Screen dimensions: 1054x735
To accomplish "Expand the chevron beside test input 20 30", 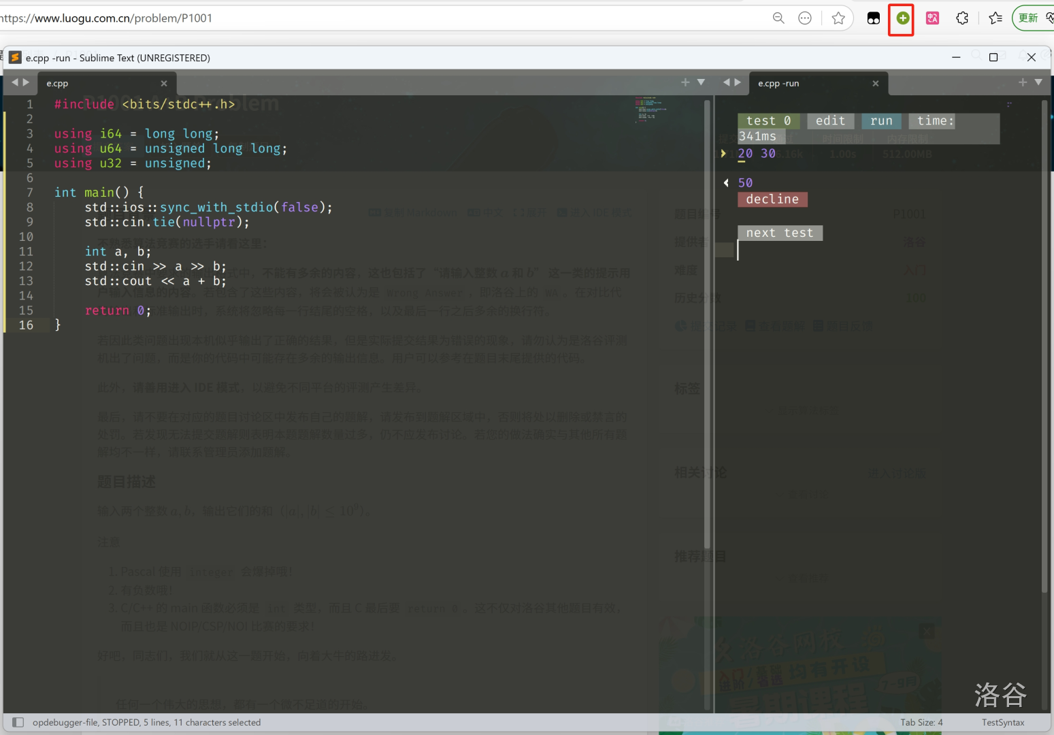I will click(723, 153).
